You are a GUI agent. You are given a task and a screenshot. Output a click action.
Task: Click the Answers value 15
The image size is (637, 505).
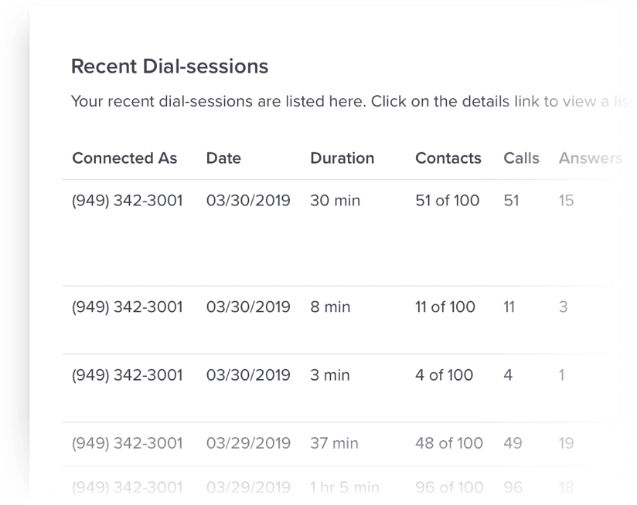567,200
